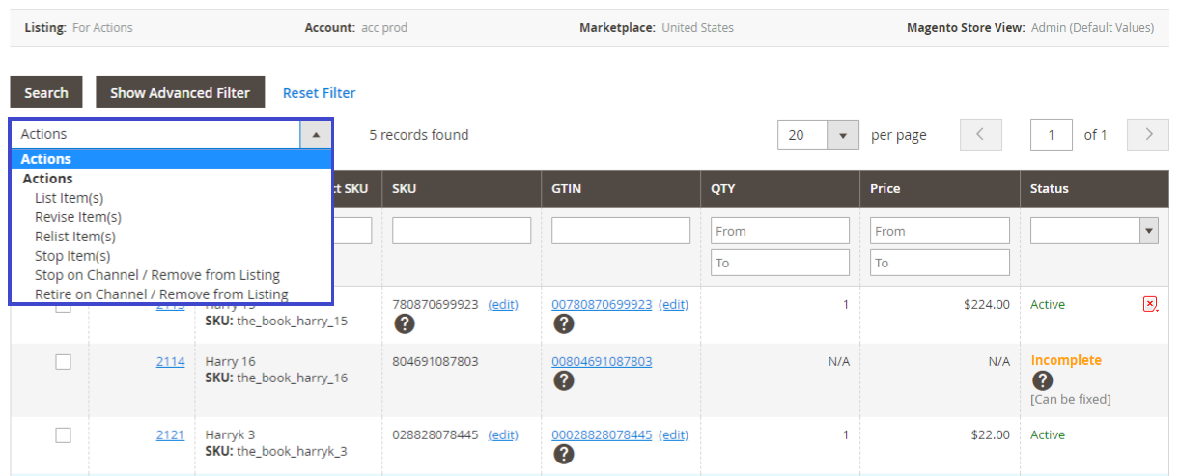Select Stop Item(s) action

72,256
